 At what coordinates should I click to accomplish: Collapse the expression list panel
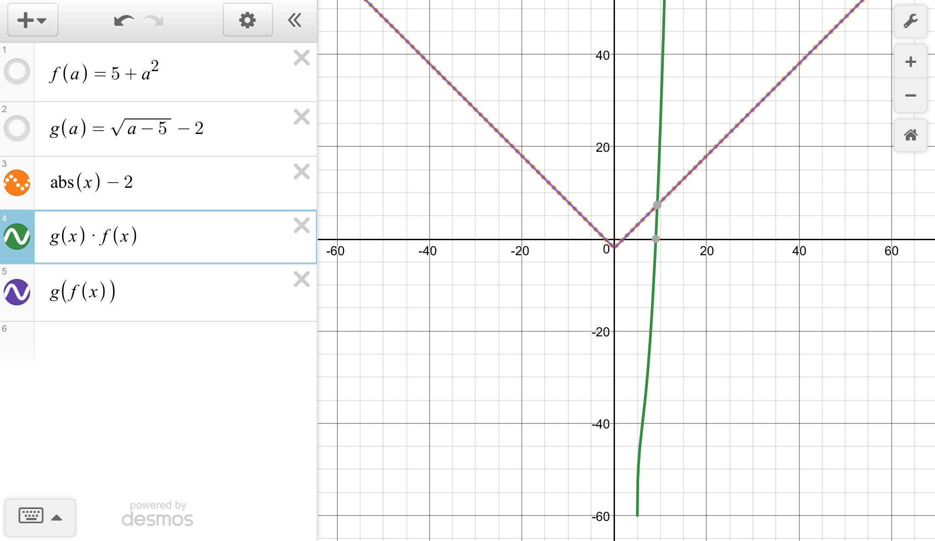[x=295, y=21]
